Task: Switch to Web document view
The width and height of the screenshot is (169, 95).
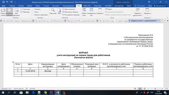Action: (x=16, y=12)
